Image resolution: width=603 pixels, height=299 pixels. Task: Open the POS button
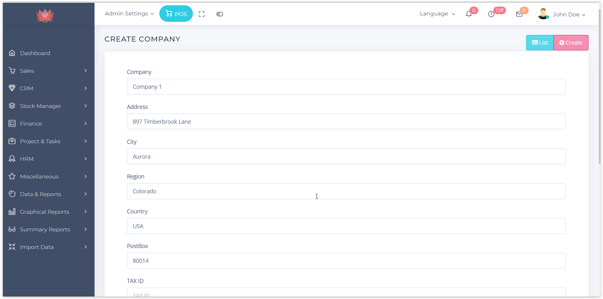tap(176, 14)
